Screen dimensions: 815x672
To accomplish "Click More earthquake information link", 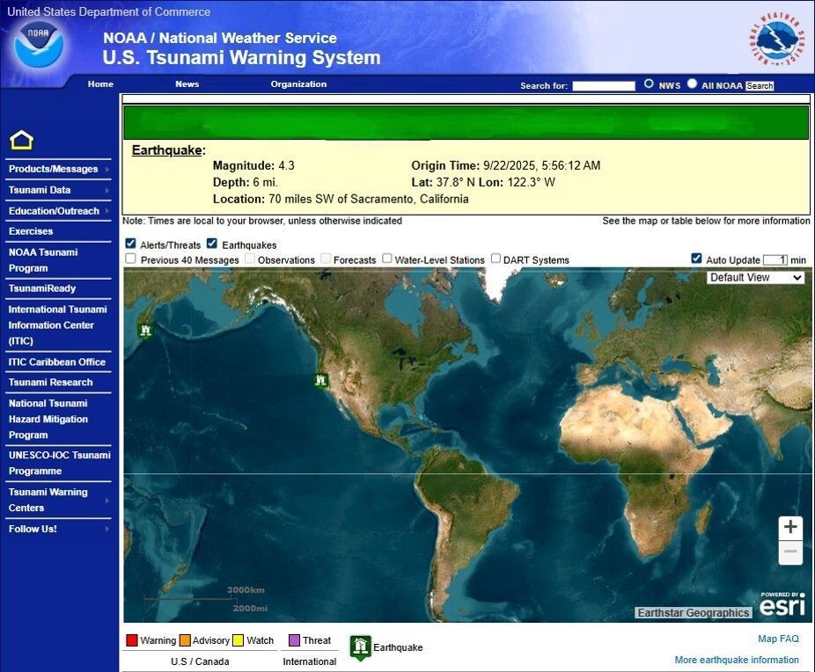I will [736, 660].
